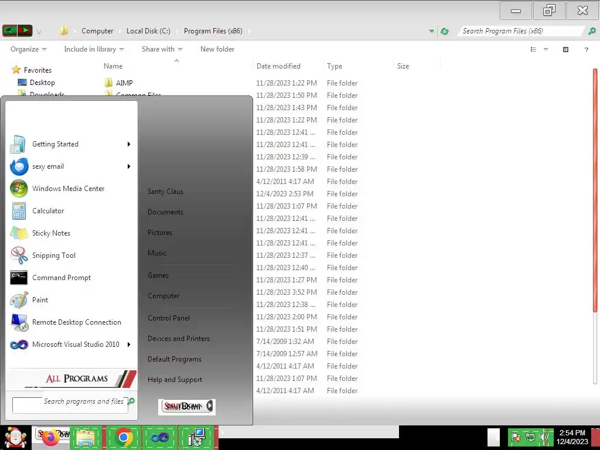Select Local Disk (C:) in breadcrumb
The image size is (600, 450).
(x=148, y=31)
